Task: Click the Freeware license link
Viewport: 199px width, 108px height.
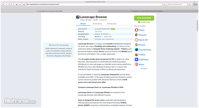Action: (102, 20)
